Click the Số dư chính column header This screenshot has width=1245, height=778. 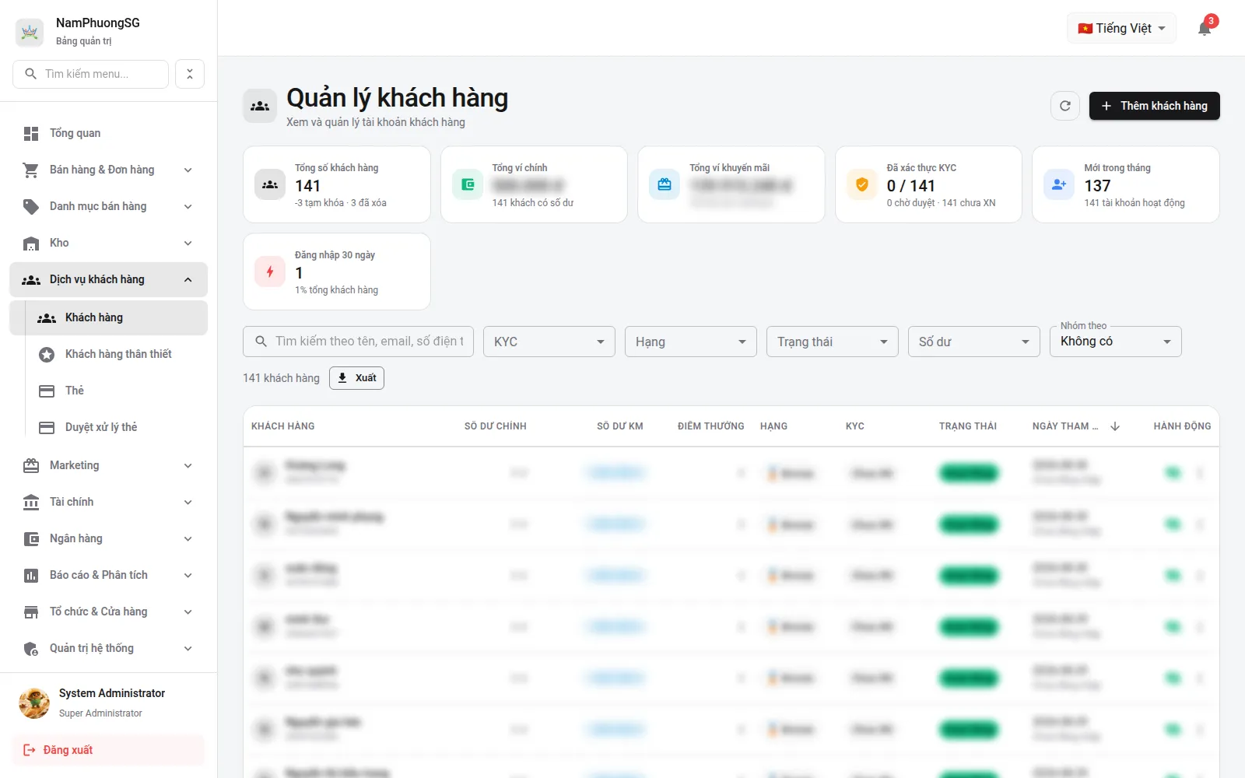pyautogui.click(x=496, y=426)
